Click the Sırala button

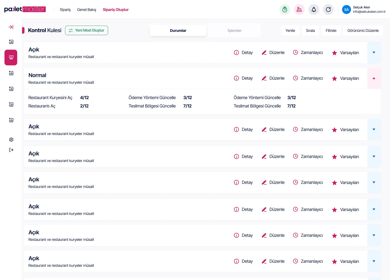coord(310,31)
